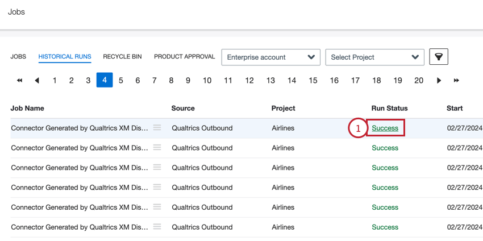
Task: Go to previous page arrow
Action: 37,81
